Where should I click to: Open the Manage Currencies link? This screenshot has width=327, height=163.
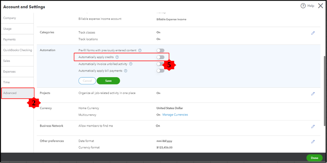click(175, 115)
